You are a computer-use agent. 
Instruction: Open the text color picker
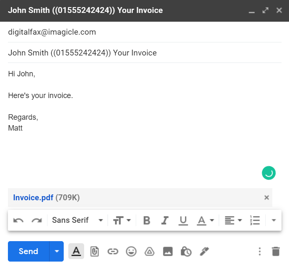(206, 220)
